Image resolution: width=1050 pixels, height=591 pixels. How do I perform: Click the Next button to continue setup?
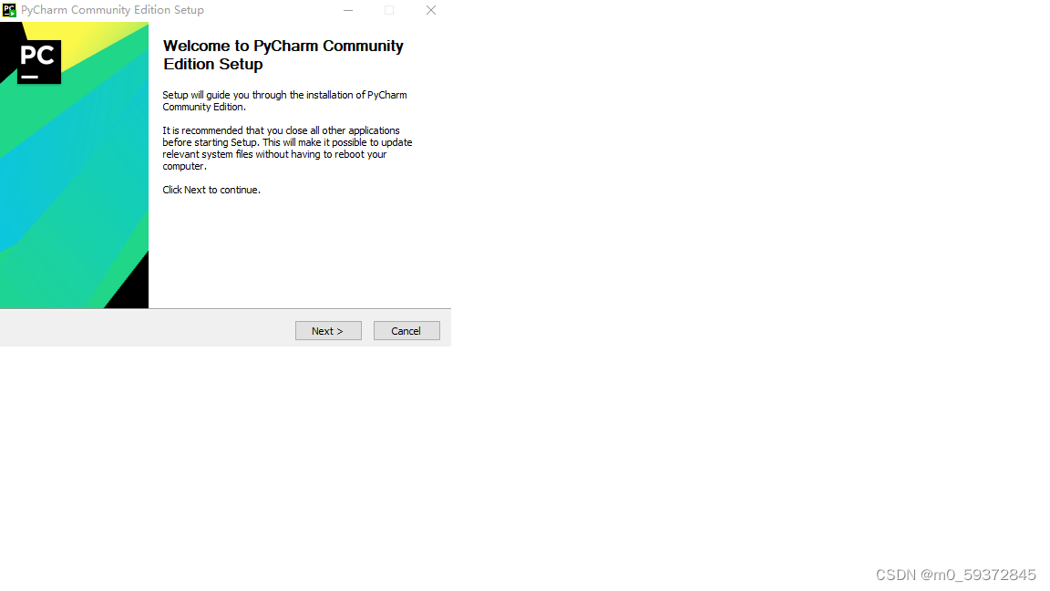click(328, 331)
